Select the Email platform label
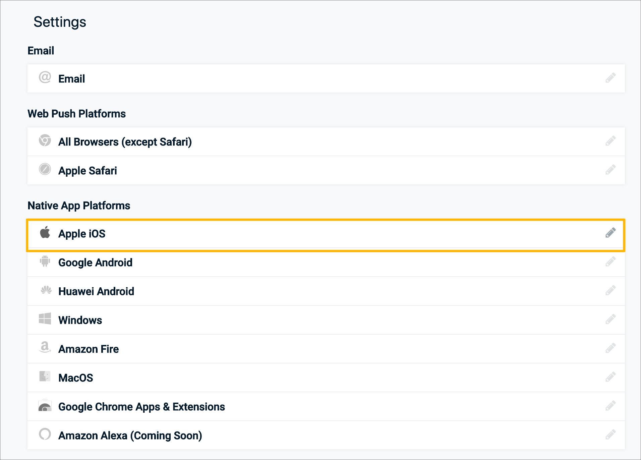The width and height of the screenshot is (641, 460). [71, 79]
